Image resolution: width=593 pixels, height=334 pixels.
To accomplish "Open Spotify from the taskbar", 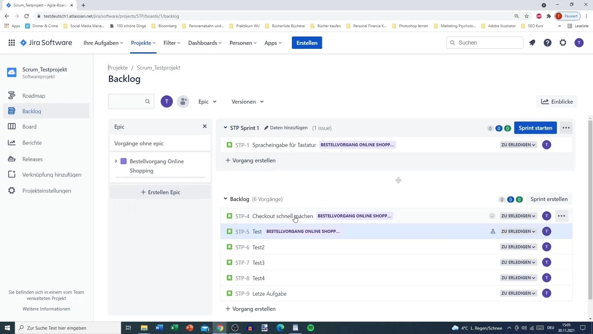I will (x=311, y=328).
